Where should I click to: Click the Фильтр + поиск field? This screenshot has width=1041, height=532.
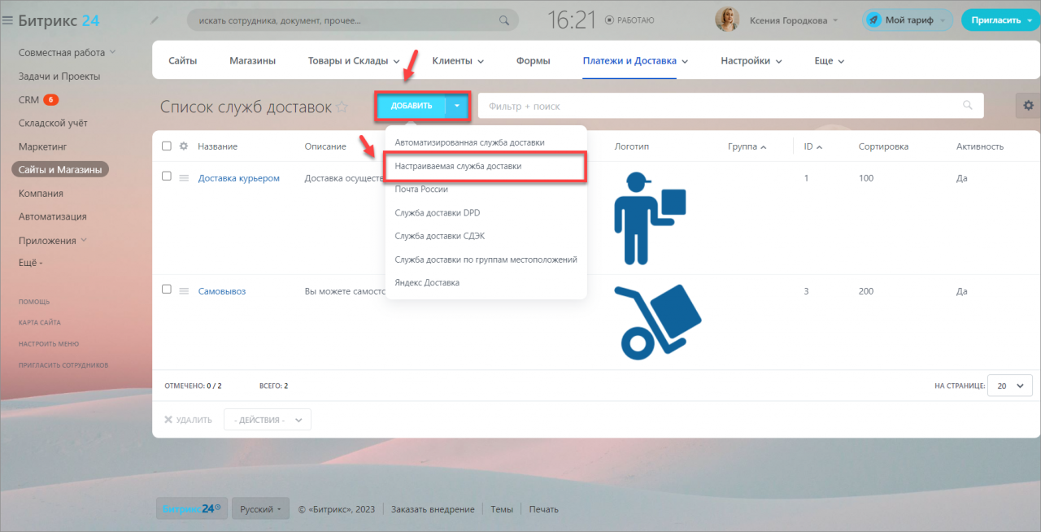730,106
